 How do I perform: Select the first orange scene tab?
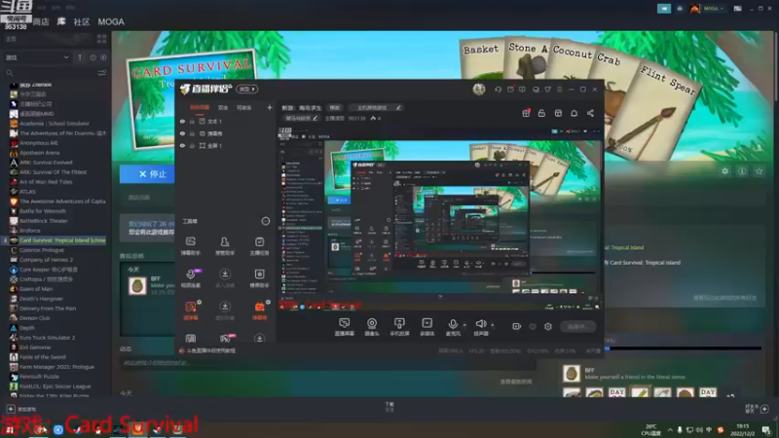[200, 108]
